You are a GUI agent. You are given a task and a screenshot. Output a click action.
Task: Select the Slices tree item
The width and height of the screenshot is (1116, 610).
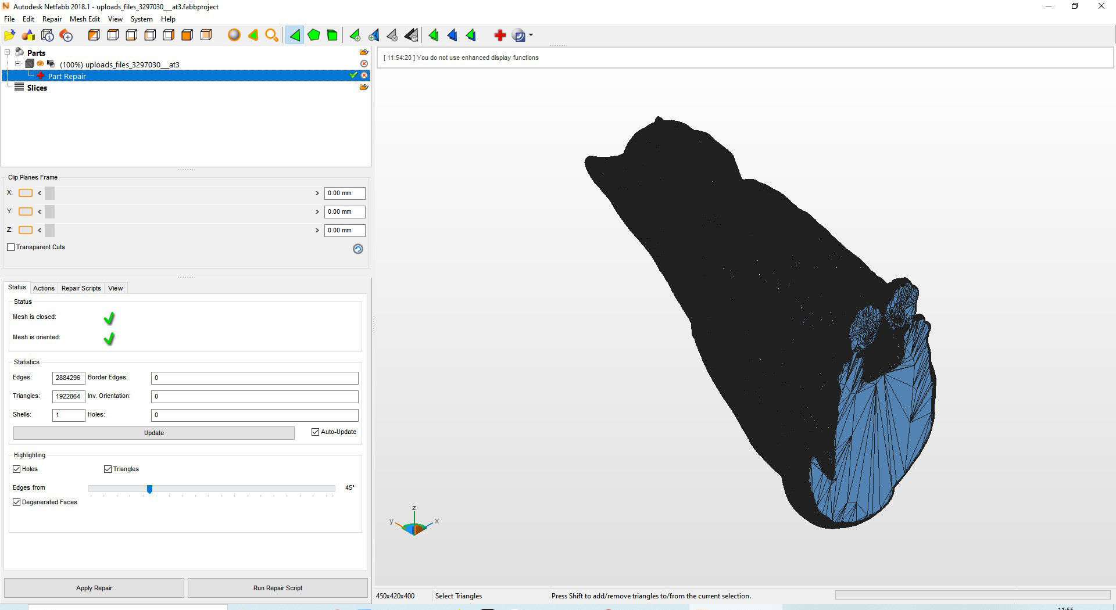tap(37, 88)
